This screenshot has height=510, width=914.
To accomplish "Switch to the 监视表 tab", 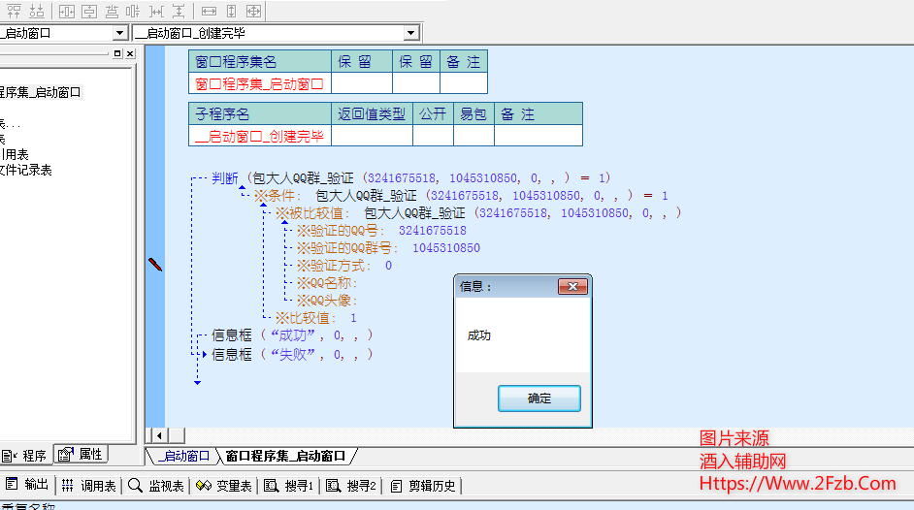I will point(156,486).
